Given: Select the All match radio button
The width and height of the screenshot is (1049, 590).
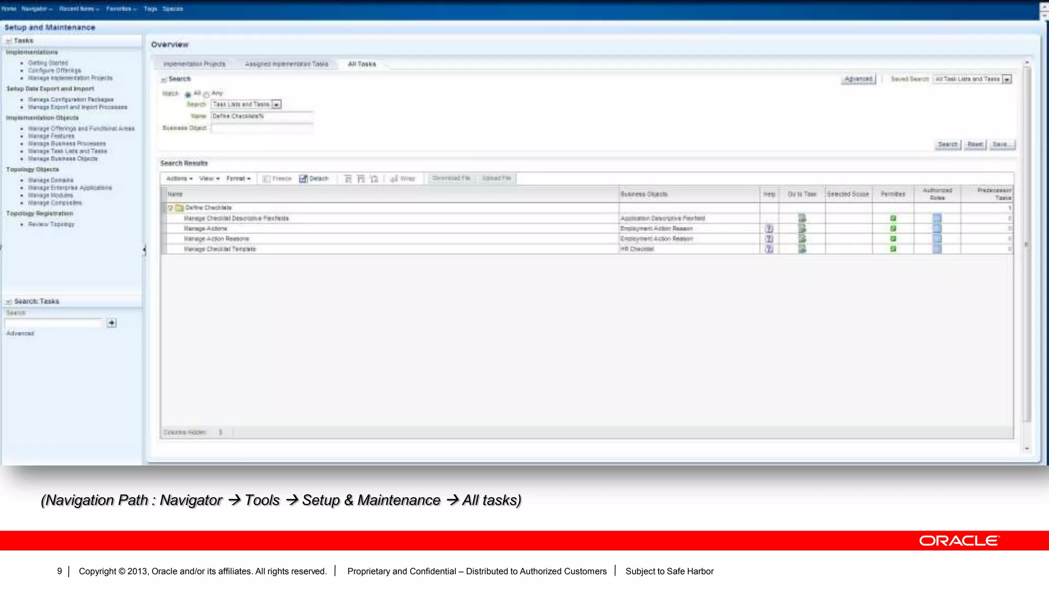Looking at the screenshot, I should point(188,94).
